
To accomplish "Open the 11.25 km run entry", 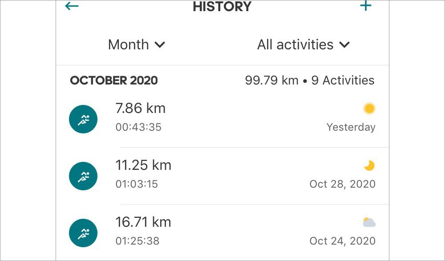I will [222, 176].
